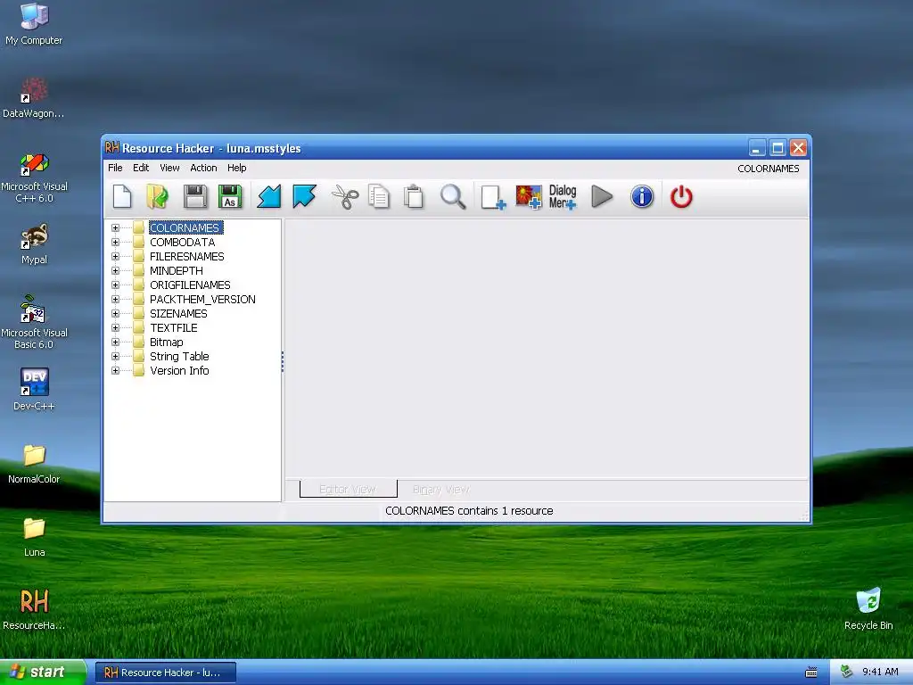Viewport: 913px width, 685px height.
Task: Select the Mypal browser desktop shortcut
Action: pyautogui.click(x=35, y=244)
